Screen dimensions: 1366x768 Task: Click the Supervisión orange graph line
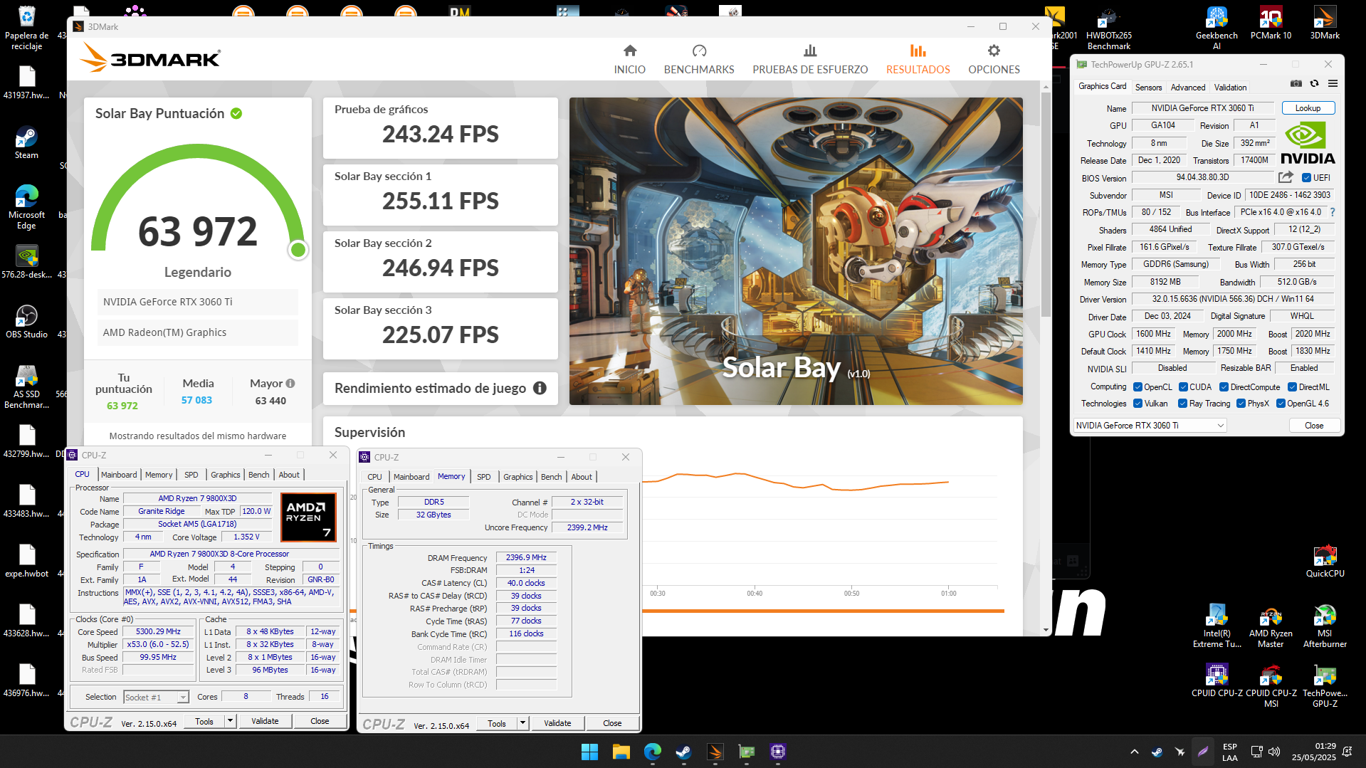pos(795,481)
